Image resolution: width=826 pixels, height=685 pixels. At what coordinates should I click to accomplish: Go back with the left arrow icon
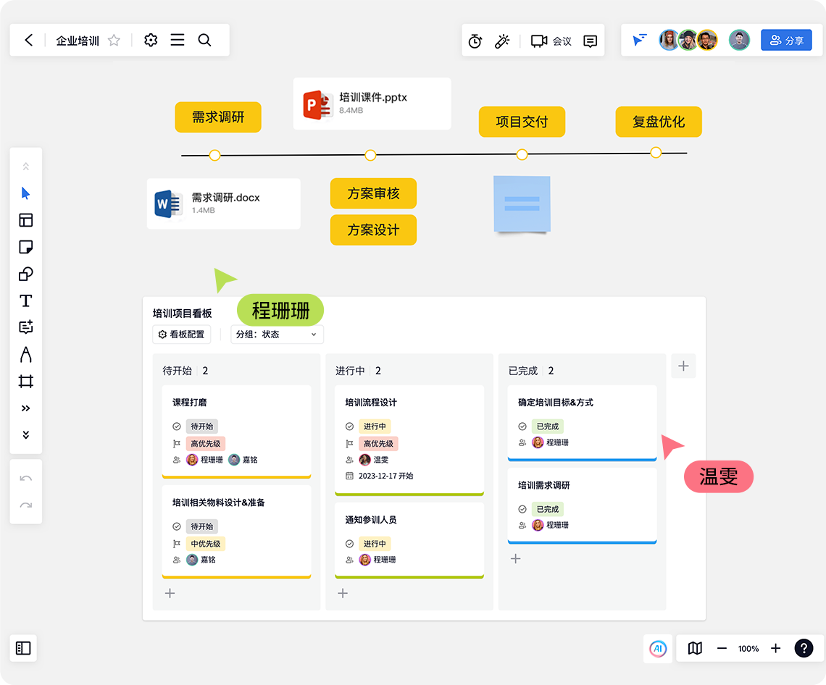(28, 40)
